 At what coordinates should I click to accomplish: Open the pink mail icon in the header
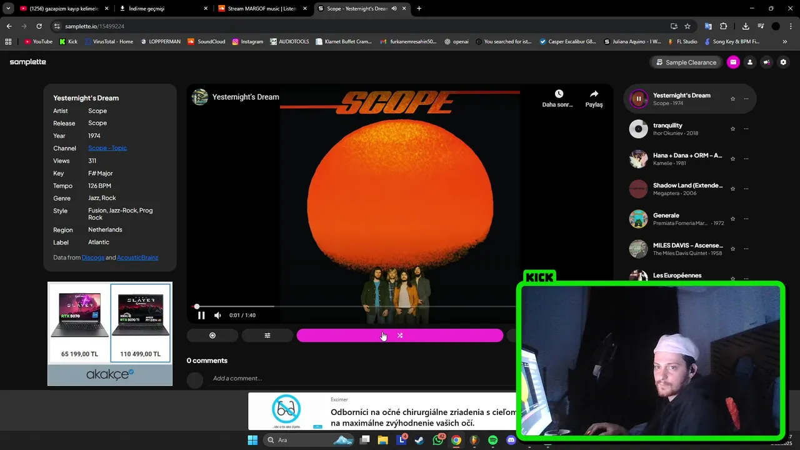pos(733,62)
